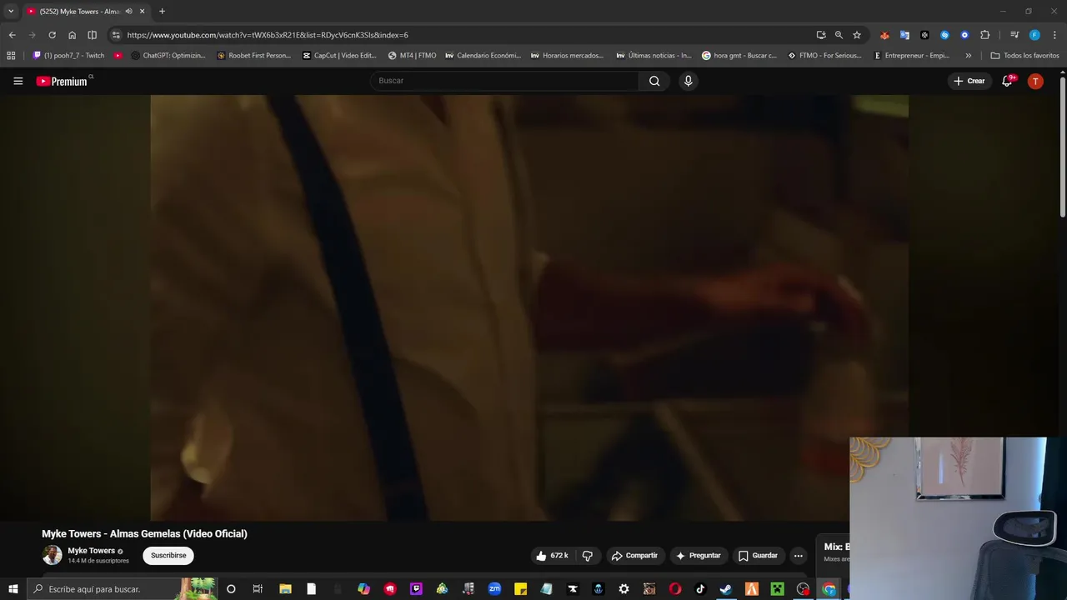Open YouTube account avatar menu
The width and height of the screenshot is (1067, 600).
click(x=1035, y=81)
